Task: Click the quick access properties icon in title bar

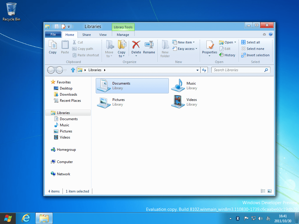Action: [x=63, y=27]
